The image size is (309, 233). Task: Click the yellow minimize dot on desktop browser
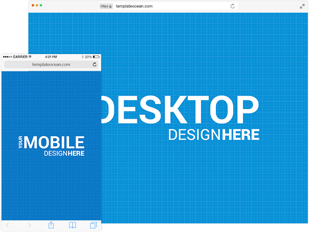(37, 5)
